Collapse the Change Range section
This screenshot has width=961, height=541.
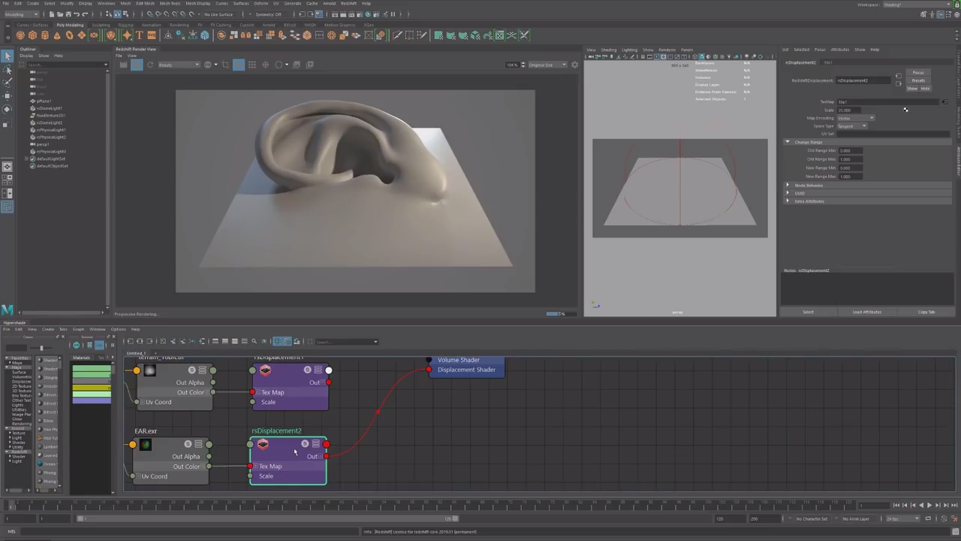pyautogui.click(x=788, y=142)
